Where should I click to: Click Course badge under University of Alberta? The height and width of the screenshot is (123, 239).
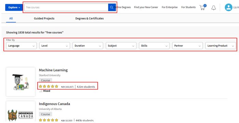click(x=45, y=114)
